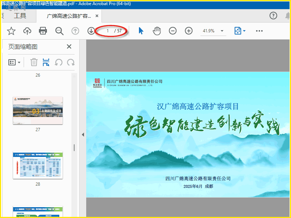Activate the hand pan tool
The width and height of the screenshot is (291, 218).
(157, 31)
